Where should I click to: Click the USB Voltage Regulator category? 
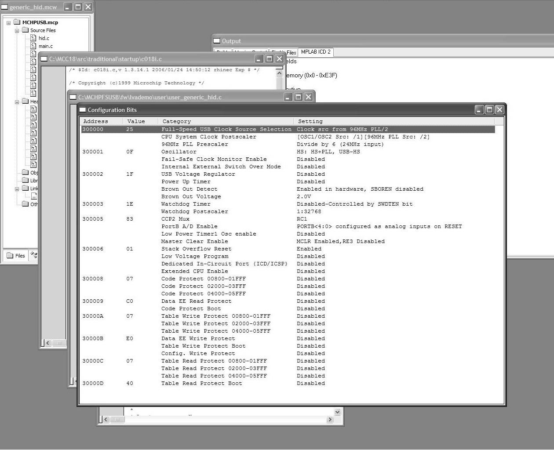click(198, 174)
